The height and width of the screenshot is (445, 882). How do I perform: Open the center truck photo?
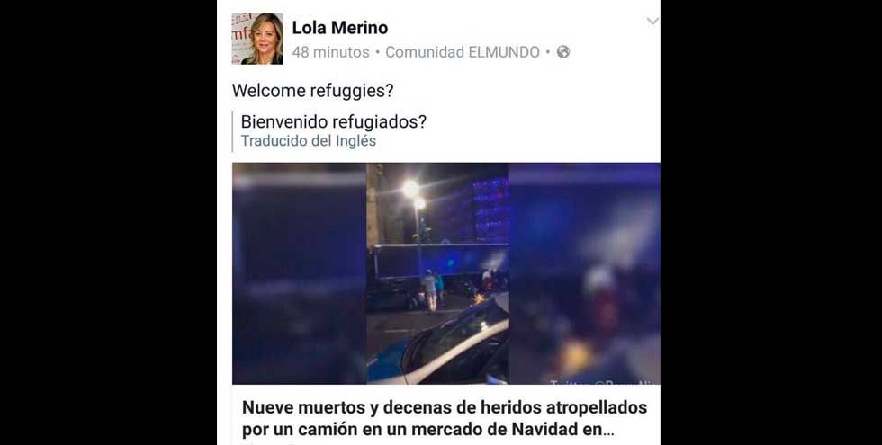click(437, 273)
